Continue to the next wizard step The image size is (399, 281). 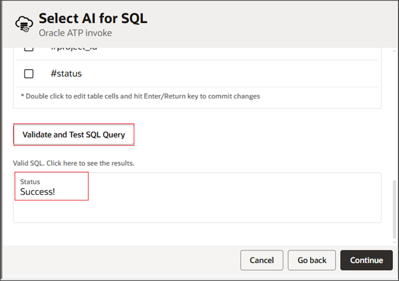tap(366, 260)
